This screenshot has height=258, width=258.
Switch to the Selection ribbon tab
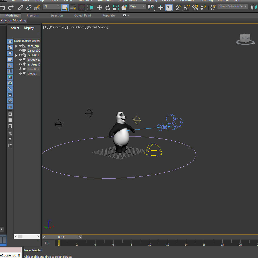click(x=57, y=15)
